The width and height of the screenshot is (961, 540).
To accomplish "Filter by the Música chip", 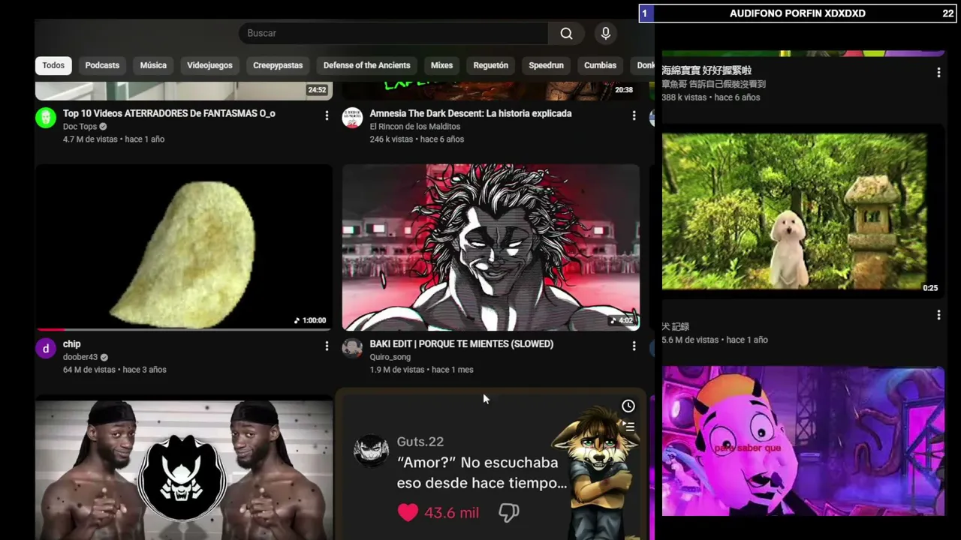I will coord(153,65).
